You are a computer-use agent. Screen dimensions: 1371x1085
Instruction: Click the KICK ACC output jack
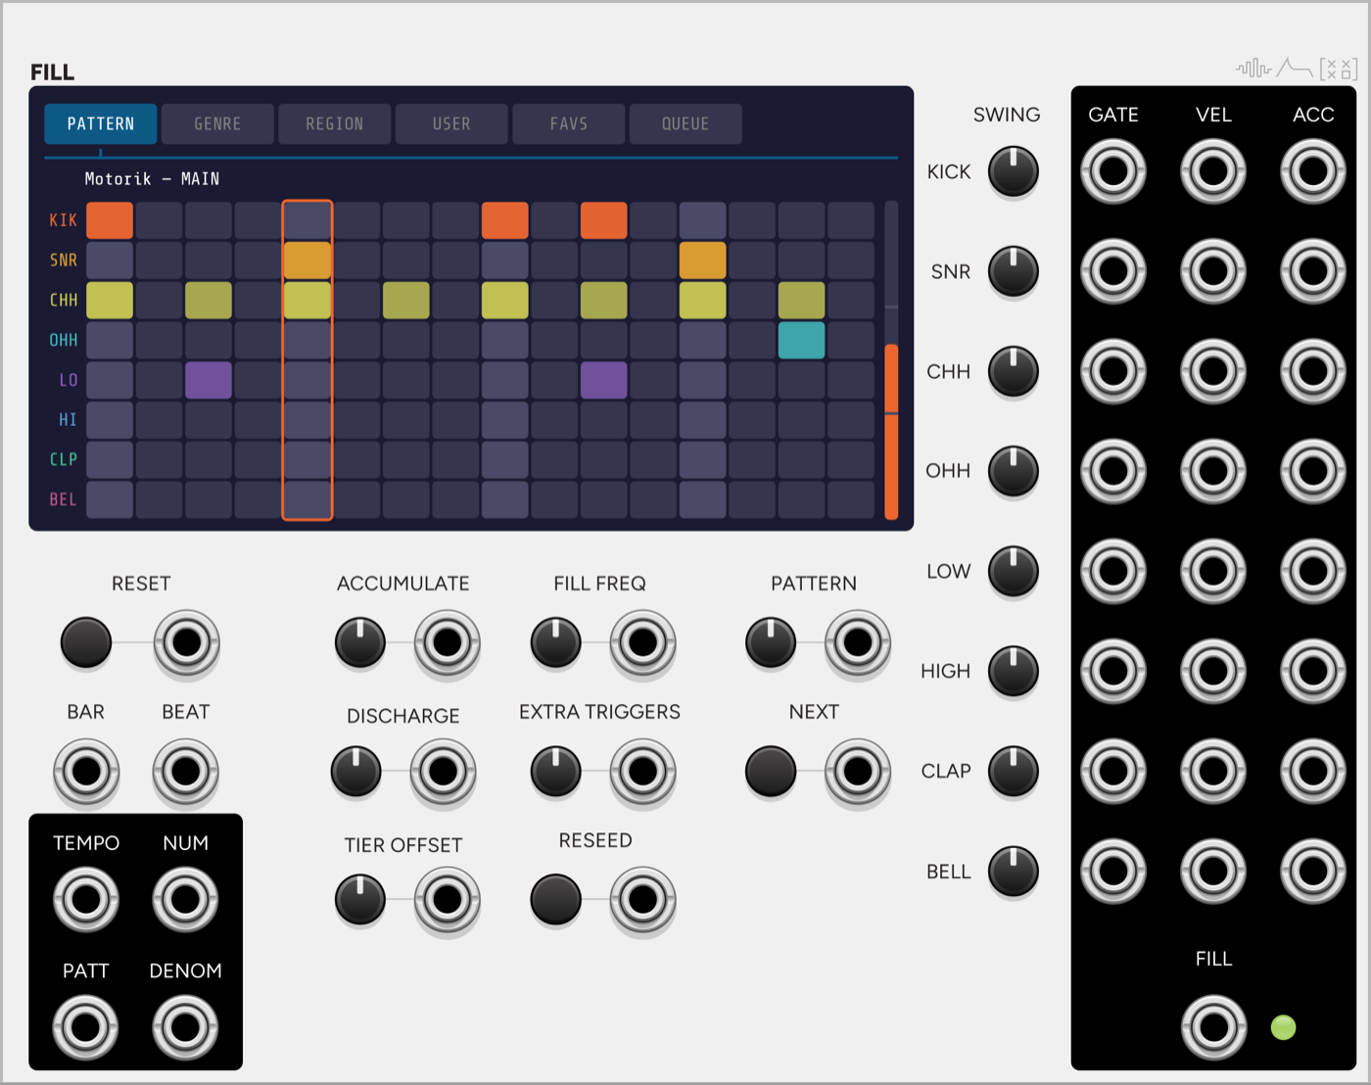[1313, 171]
